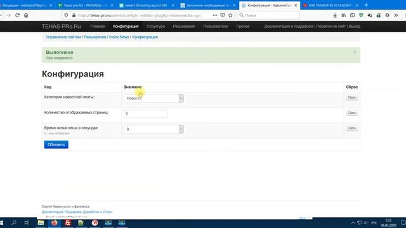The width and height of the screenshot is (406, 228).
Task: Reset the Категория новостной ленты row with Сброс
Action: coord(352,98)
